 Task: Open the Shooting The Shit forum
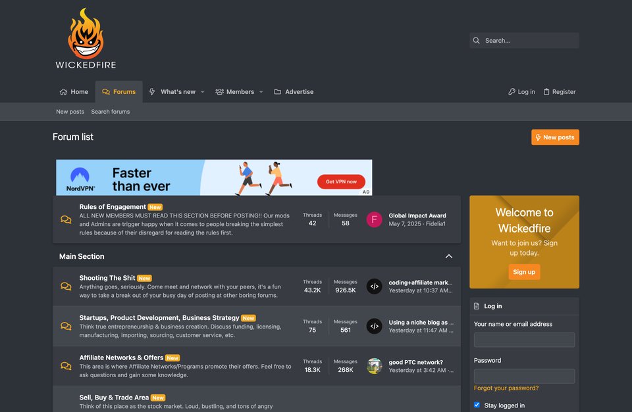pos(107,278)
